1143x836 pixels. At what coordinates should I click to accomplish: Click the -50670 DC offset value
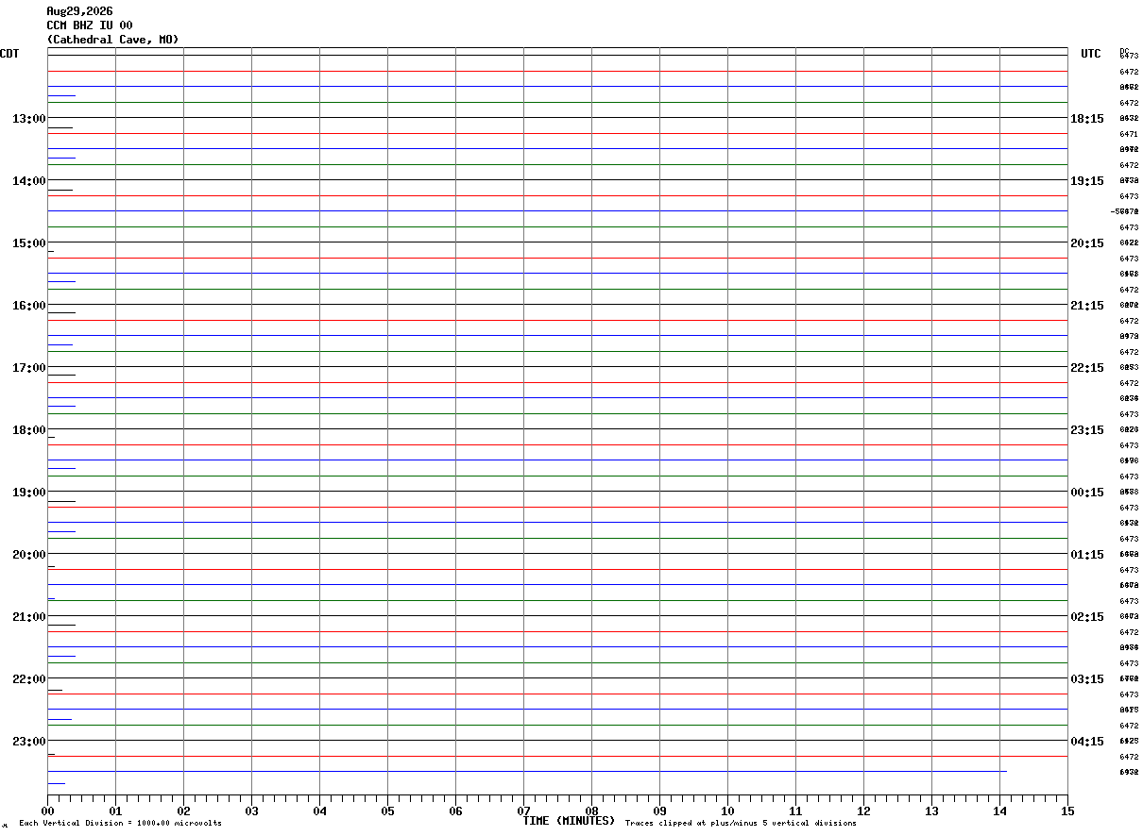click(x=1124, y=211)
